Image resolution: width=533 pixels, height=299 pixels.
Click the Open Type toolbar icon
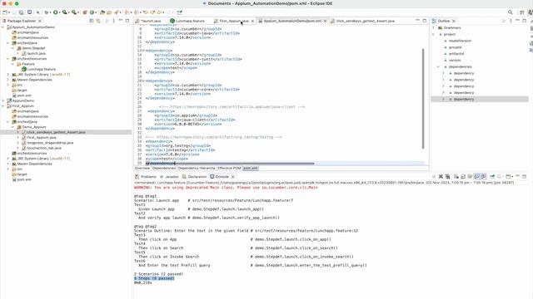click(x=102, y=12)
